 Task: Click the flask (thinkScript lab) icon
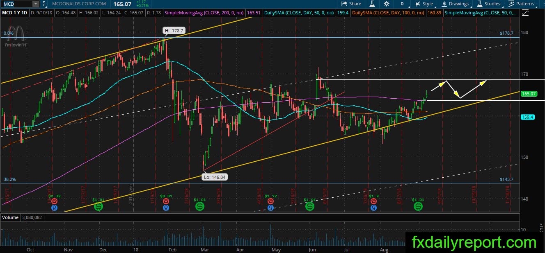(372, 4)
